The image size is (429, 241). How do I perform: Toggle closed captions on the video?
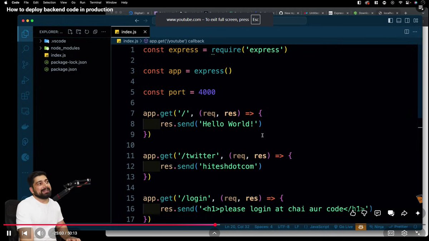pyautogui.click(x=391, y=233)
